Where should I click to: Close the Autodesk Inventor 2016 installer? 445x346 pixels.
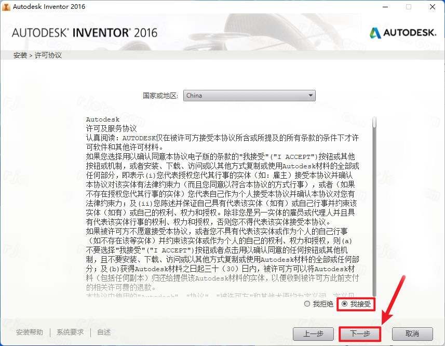(432, 7)
